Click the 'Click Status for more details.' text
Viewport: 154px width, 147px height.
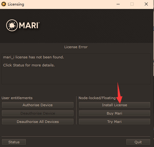click(29, 65)
